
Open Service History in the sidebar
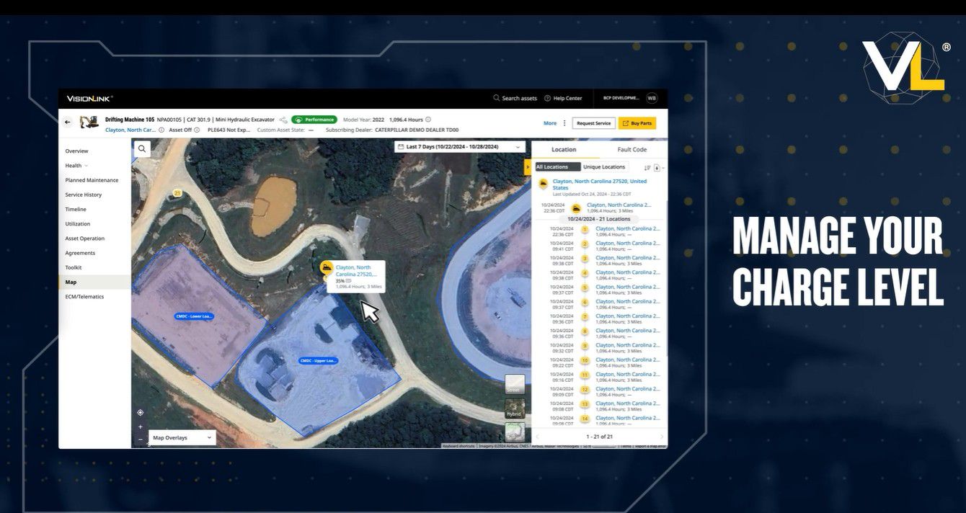coord(84,195)
